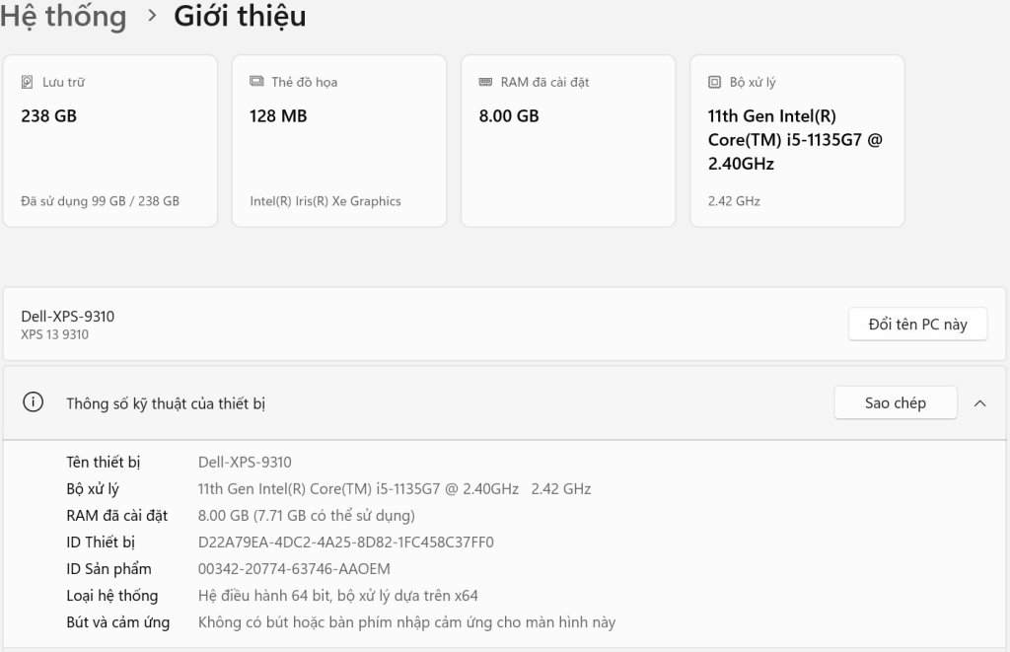Open the Thẻ đồ họa 128 MB card
This screenshot has height=652, width=1010.
339,141
